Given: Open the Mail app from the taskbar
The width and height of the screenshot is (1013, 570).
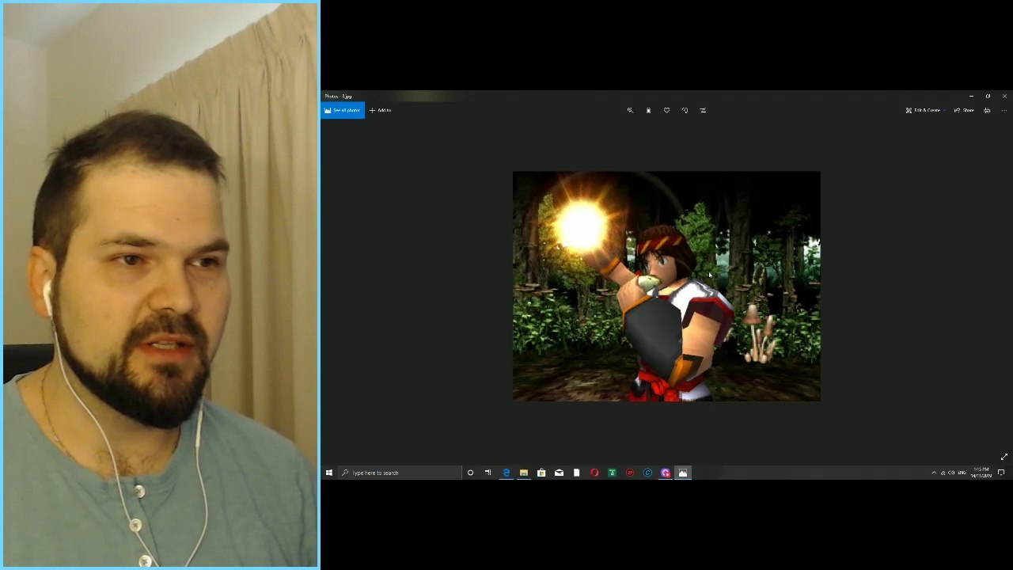Looking at the screenshot, I should [559, 473].
